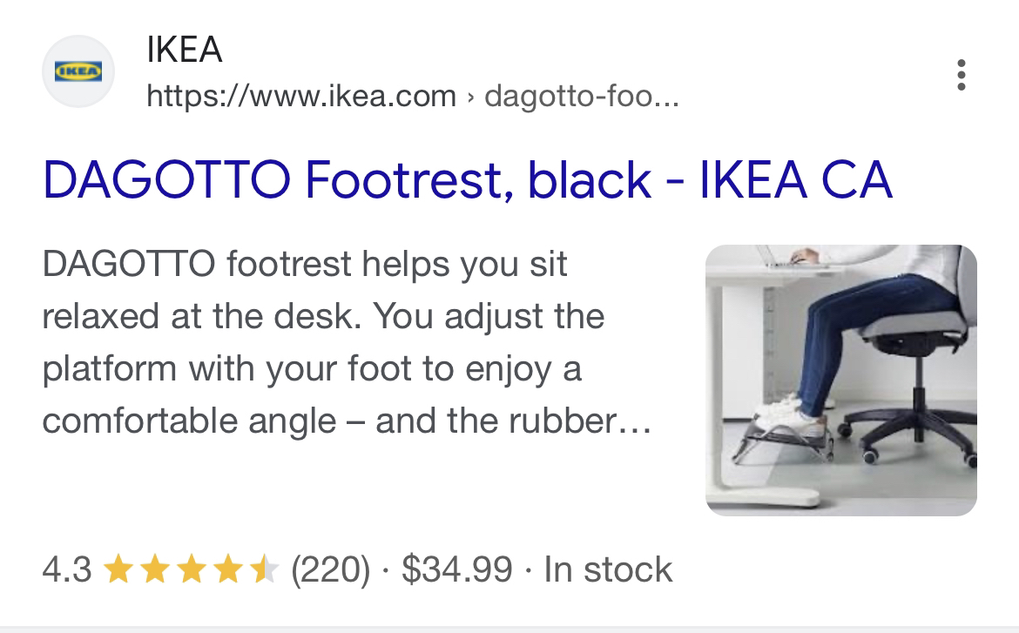Image resolution: width=1019 pixels, height=633 pixels.
Task: Click the second gold rating star
Action: tap(155, 569)
